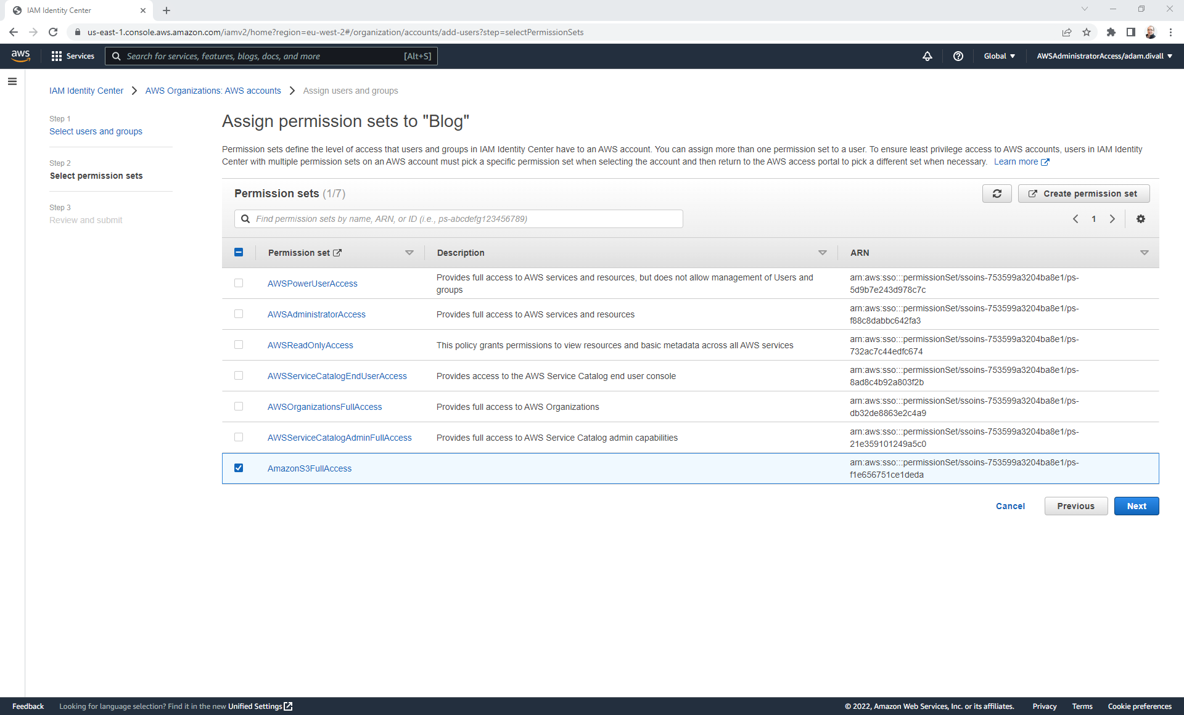This screenshot has width=1184, height=715.
Task: Go to previous page of permission sets
Action: click(x=1075, y=219)
